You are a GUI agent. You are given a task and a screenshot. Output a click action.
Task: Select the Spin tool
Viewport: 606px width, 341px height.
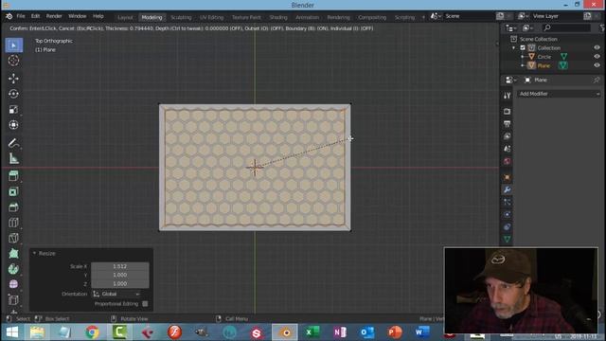click(x=13, y=269)
